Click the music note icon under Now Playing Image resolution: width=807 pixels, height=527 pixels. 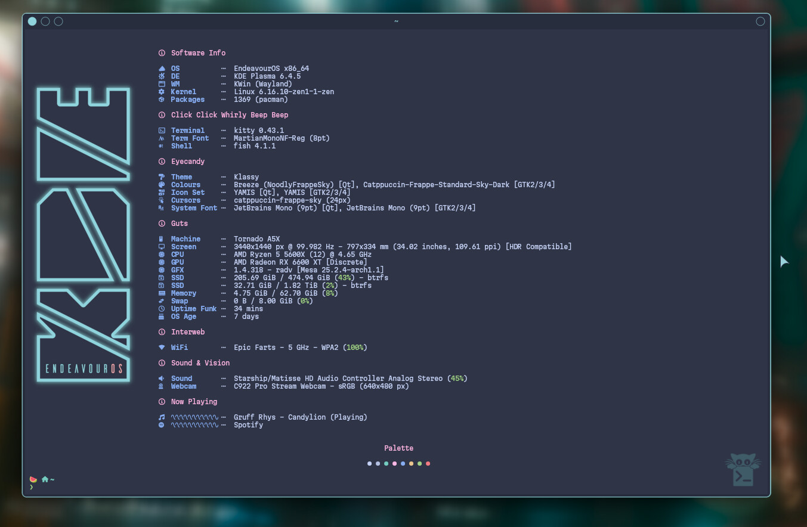[x=162, y=417]
